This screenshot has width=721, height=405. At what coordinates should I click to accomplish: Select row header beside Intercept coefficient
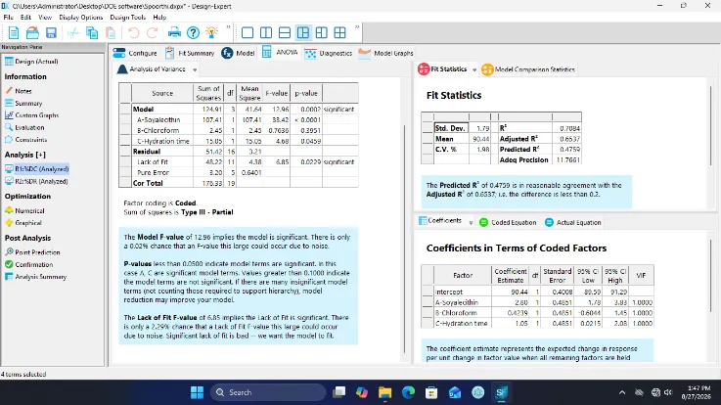(428, 292)
